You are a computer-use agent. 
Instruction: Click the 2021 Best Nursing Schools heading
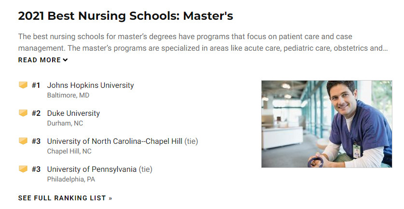click(x=125, y=16)
